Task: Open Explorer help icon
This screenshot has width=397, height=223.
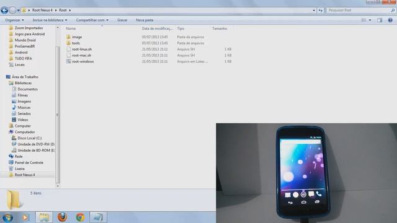Action: click(x=390, y=20)
